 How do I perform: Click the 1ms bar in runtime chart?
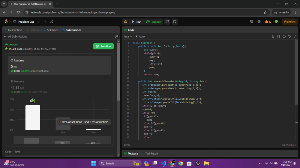pyautogui.click(x=63, y=124)
